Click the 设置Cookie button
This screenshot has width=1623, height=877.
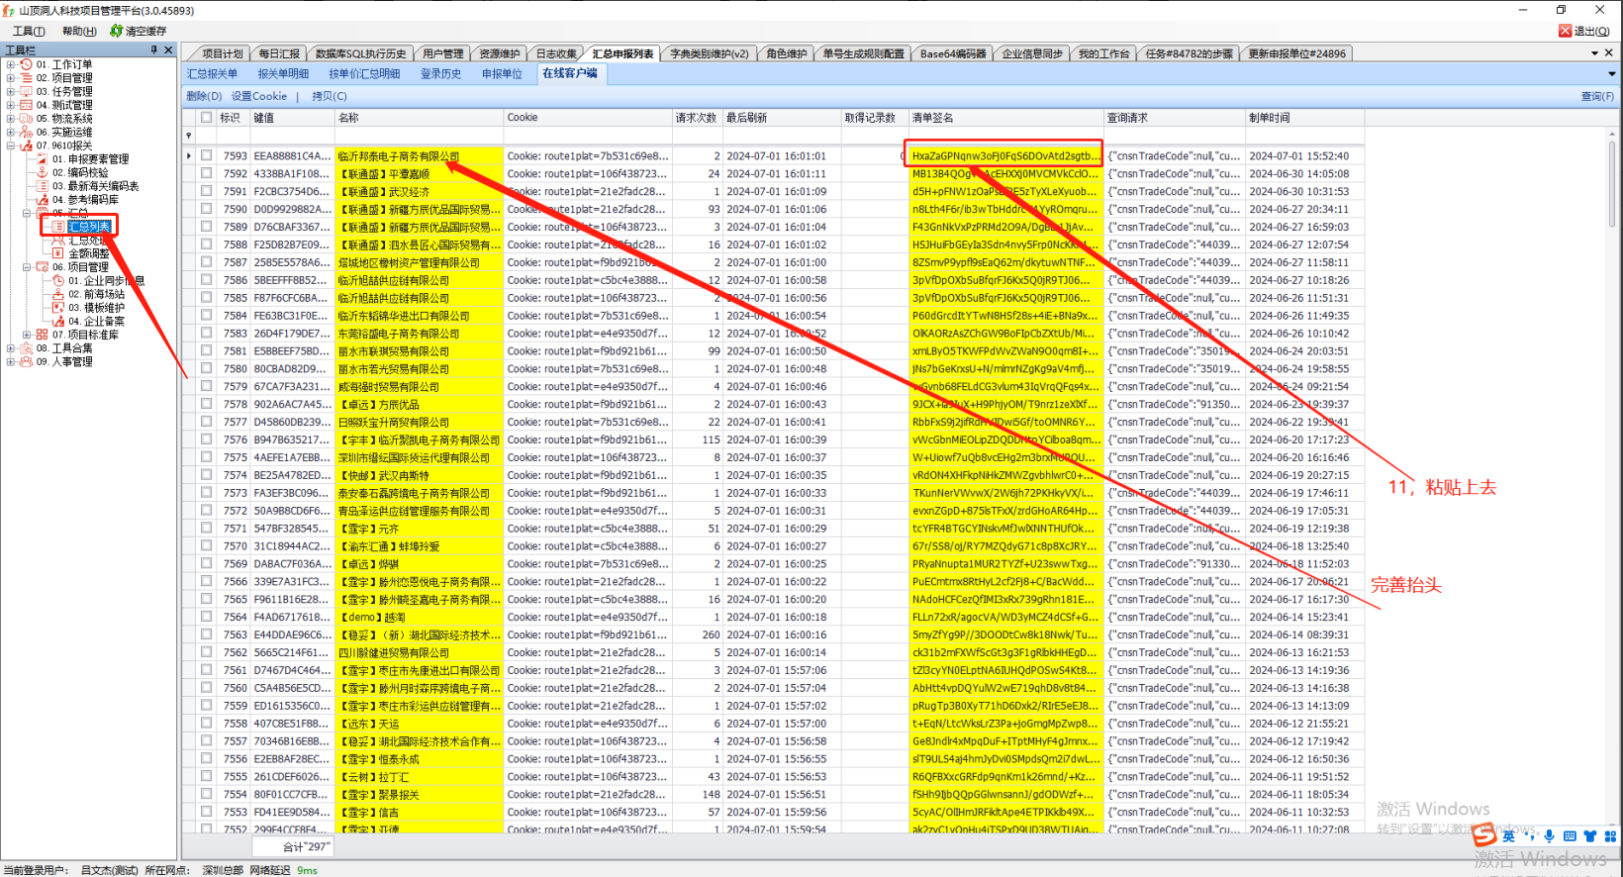coord(258,96)
